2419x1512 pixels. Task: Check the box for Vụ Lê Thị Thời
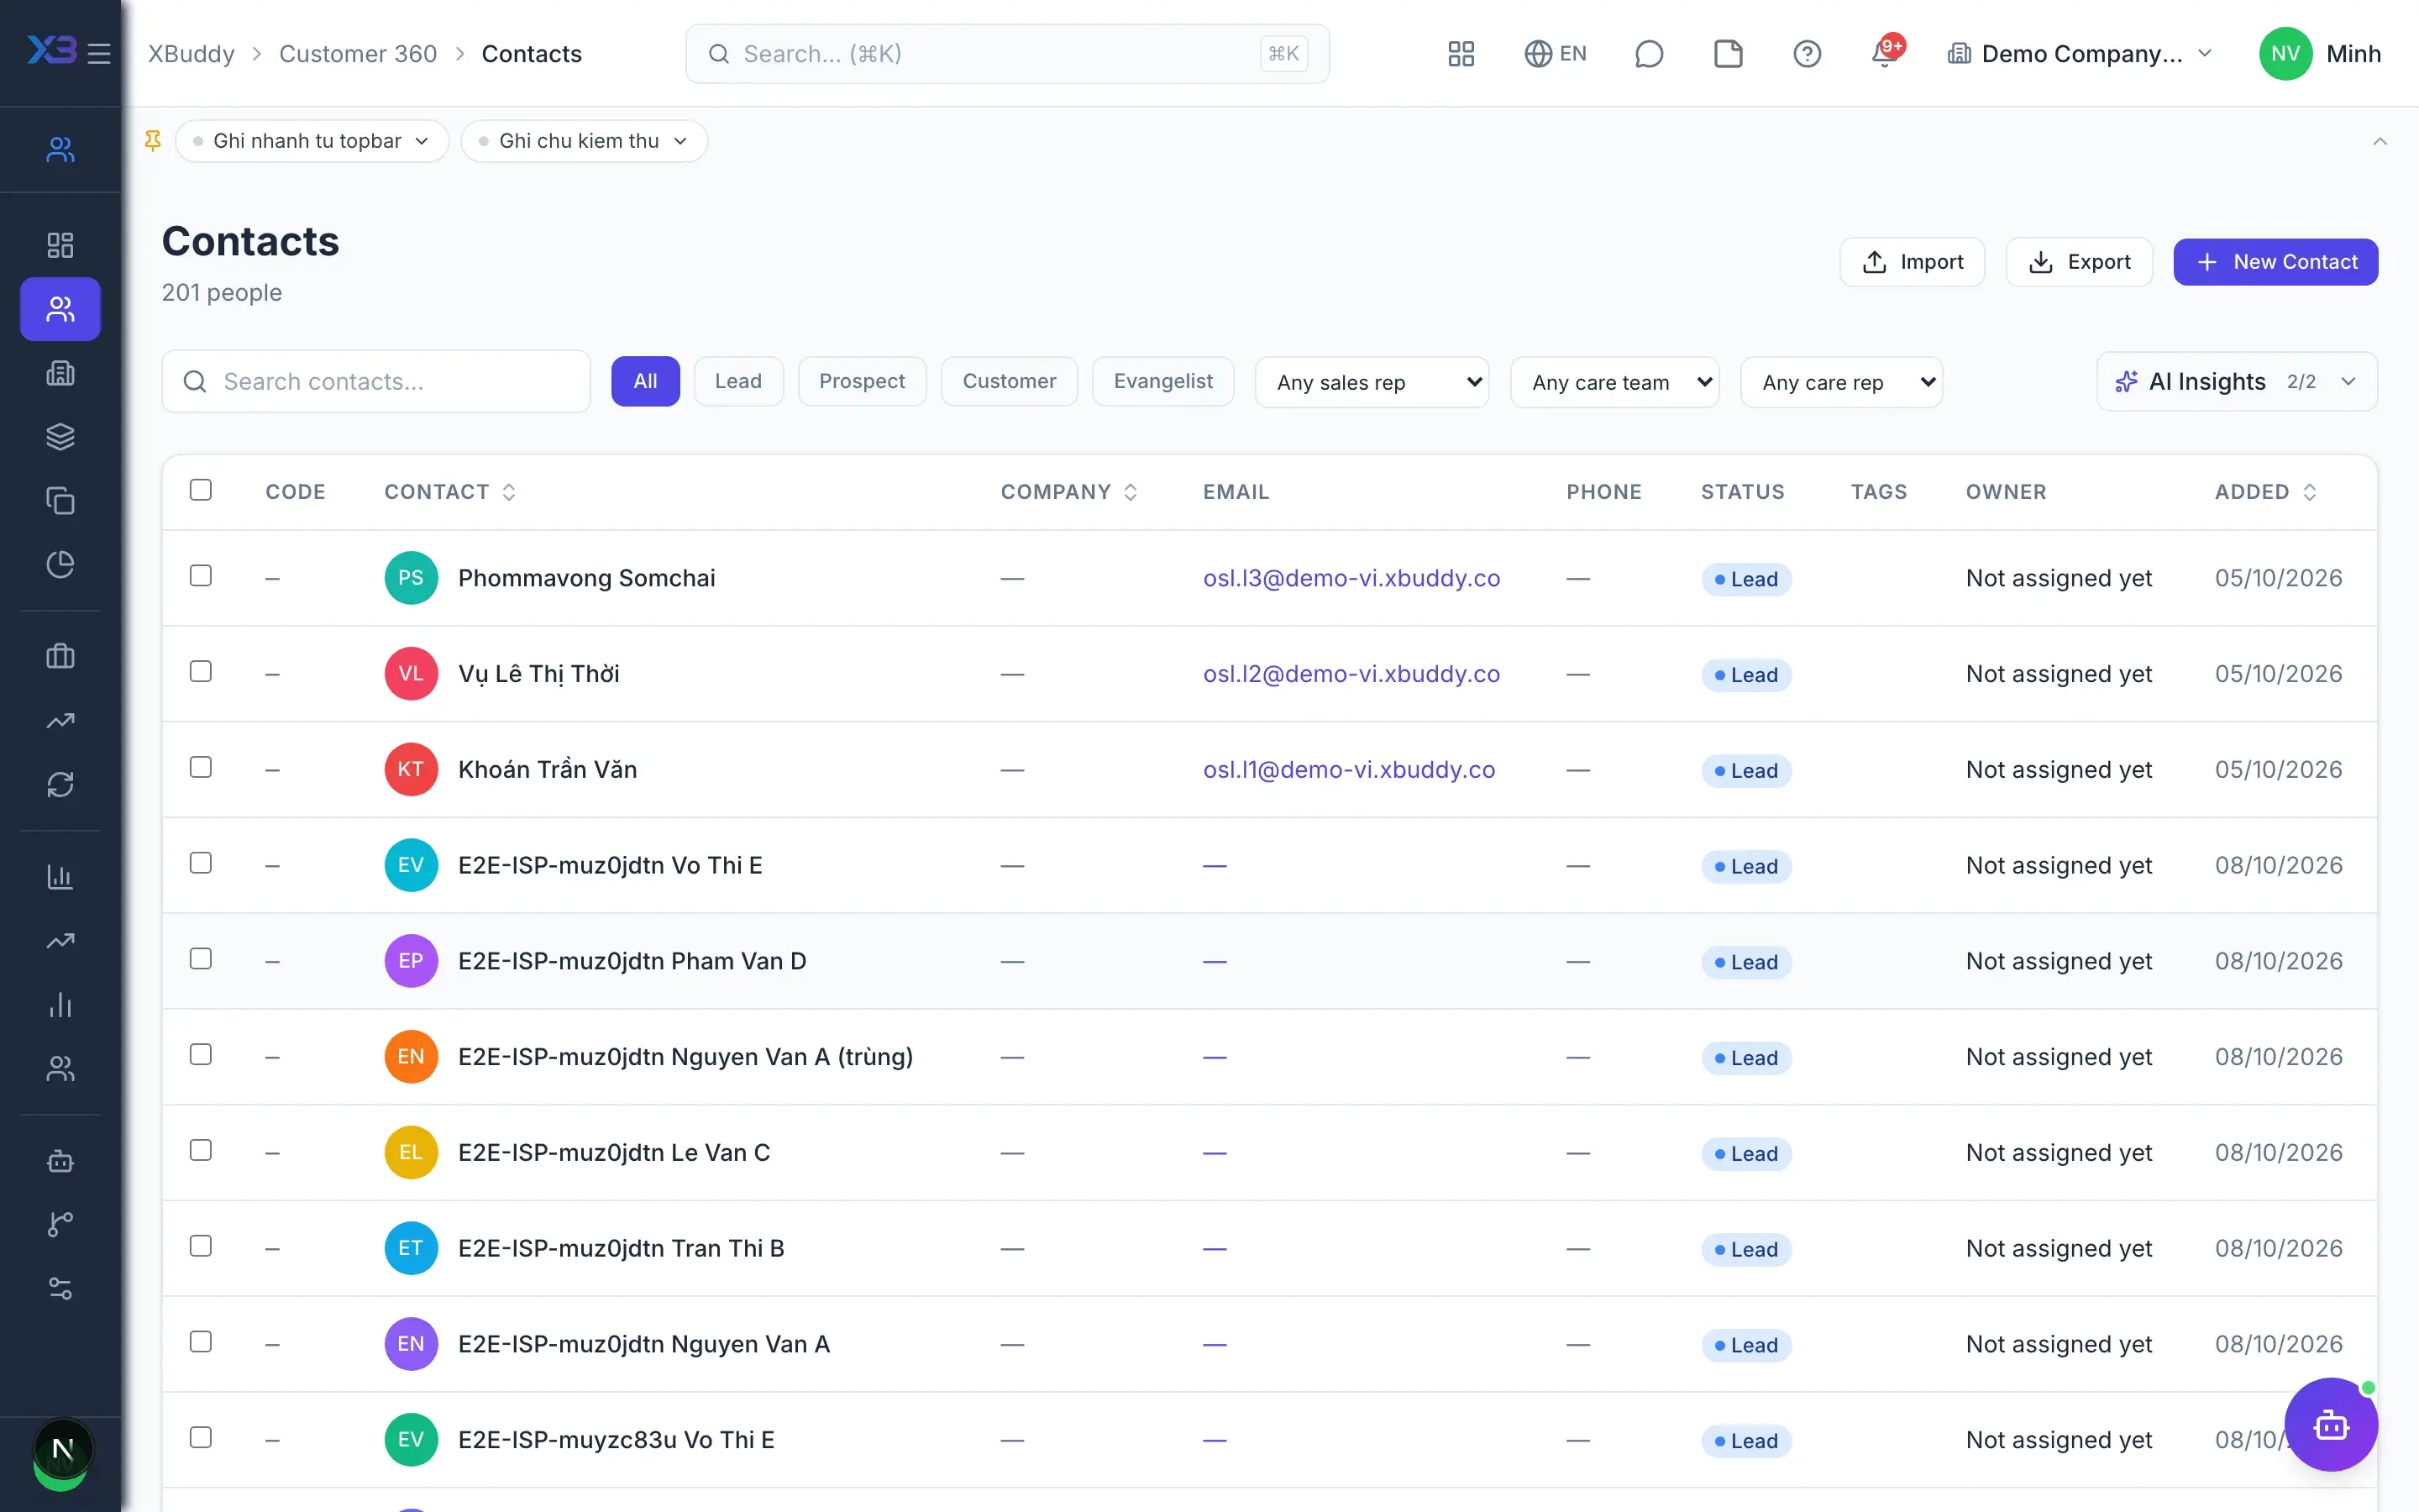pos(201,672)
